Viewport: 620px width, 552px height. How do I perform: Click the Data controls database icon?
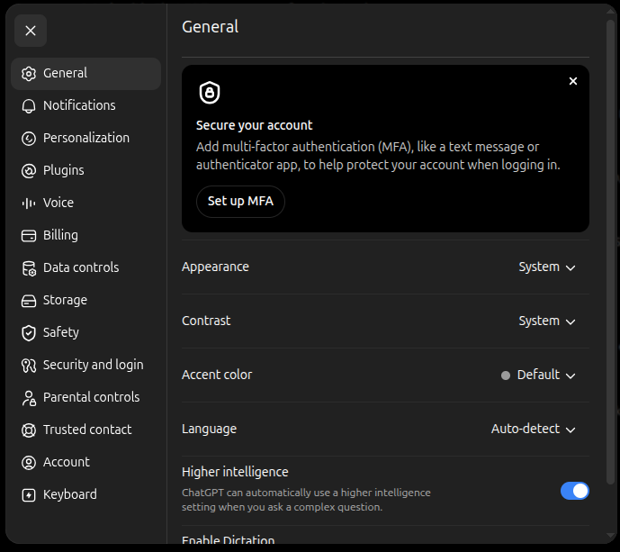29,268
